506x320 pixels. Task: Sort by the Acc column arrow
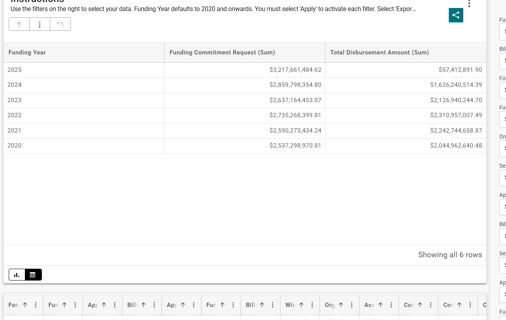(x=380, y=305)
